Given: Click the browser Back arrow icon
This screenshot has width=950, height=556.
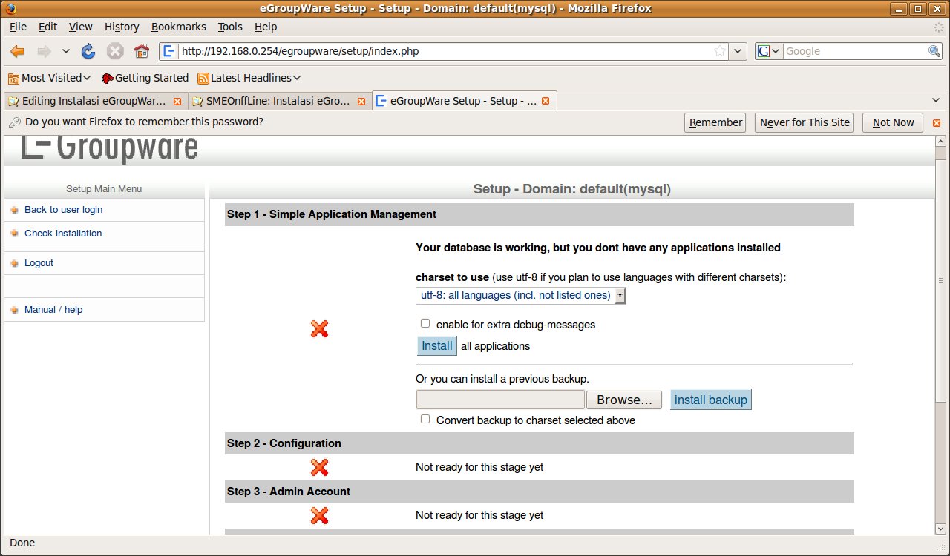Looking at the screenshot, I should [x=18, y=51].
